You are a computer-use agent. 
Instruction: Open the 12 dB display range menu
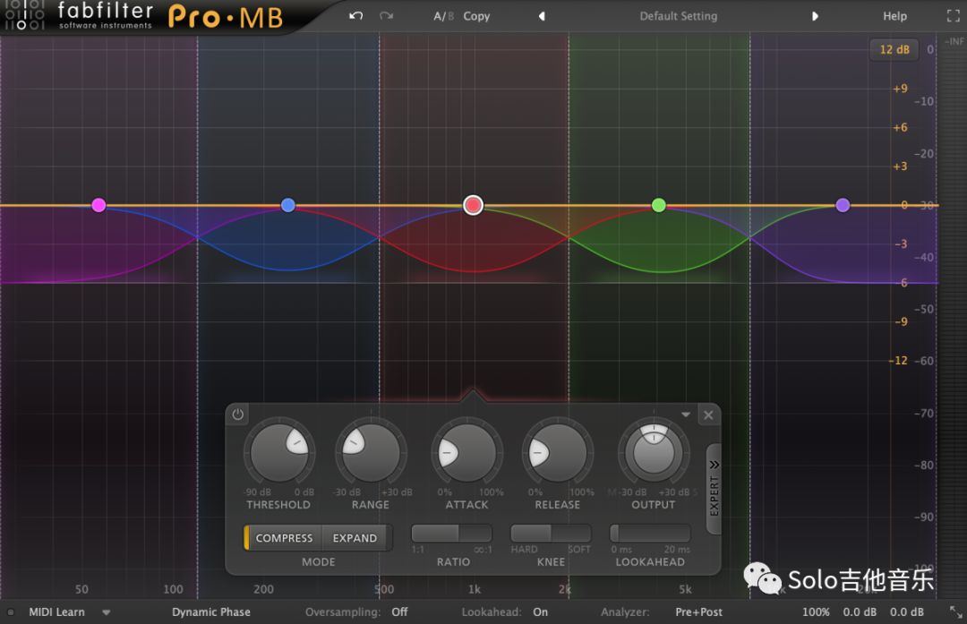(x=894, y=49)
